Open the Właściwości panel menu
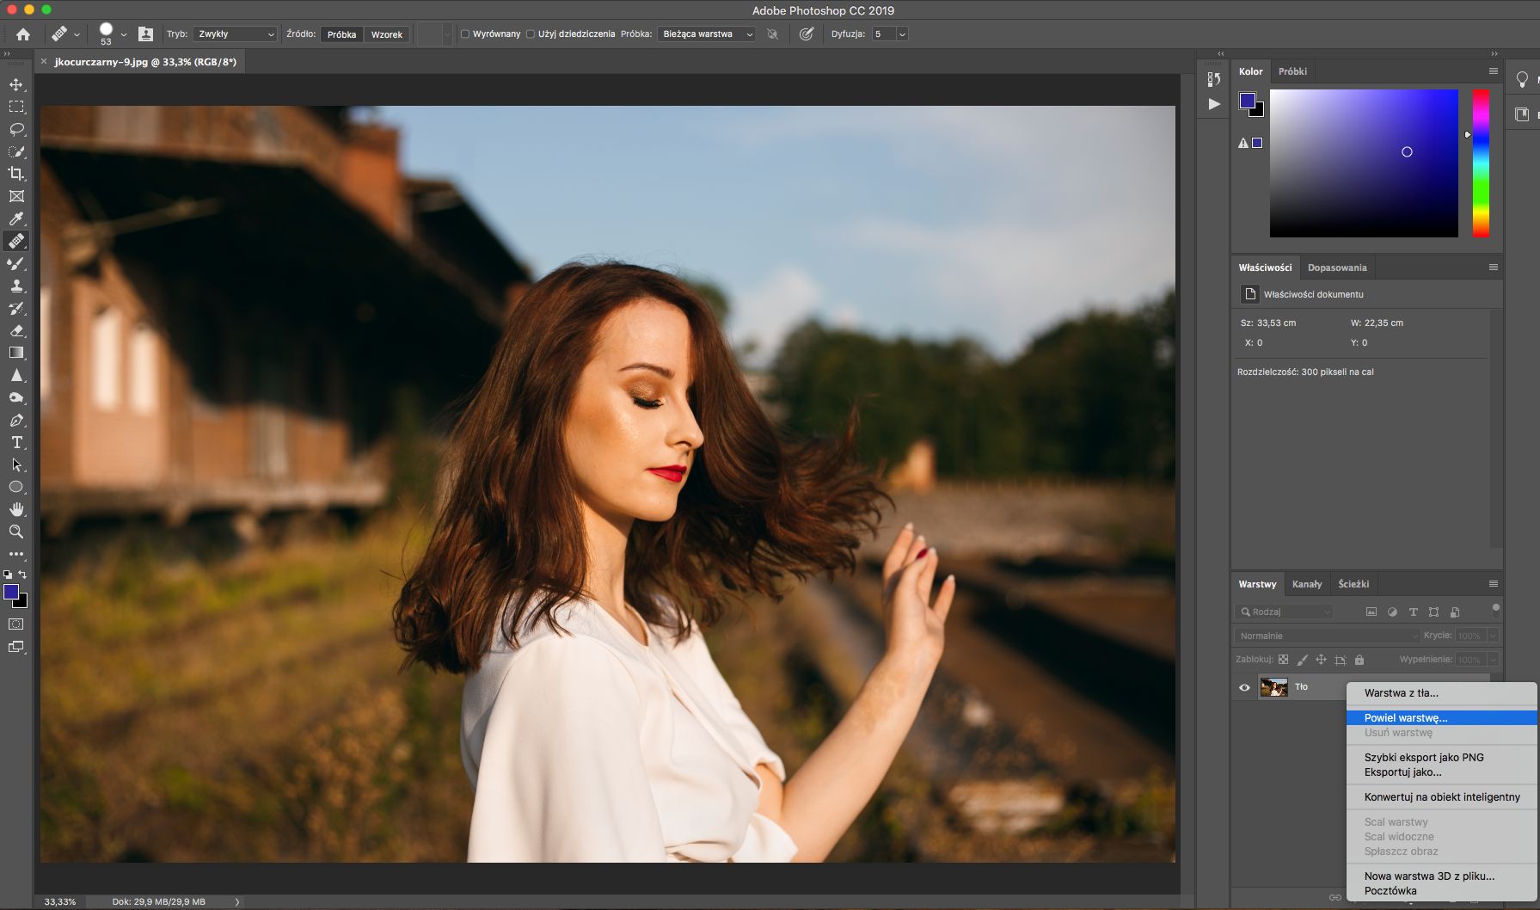The height and width of the screenshot is (910, 1540). click(x=1494, y=267)
